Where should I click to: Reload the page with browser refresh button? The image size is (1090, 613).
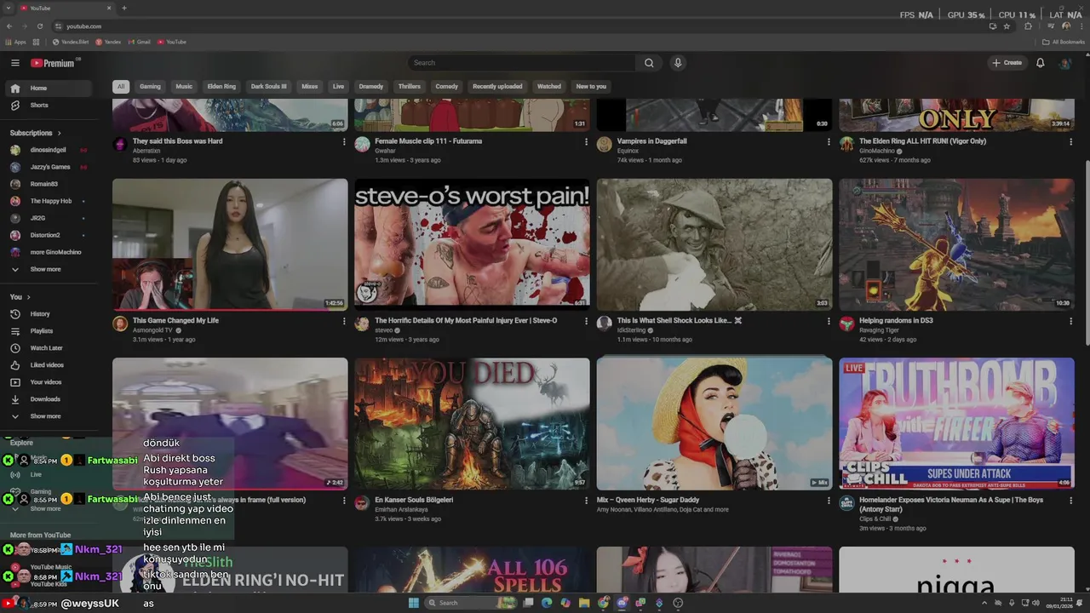point(39,26)
